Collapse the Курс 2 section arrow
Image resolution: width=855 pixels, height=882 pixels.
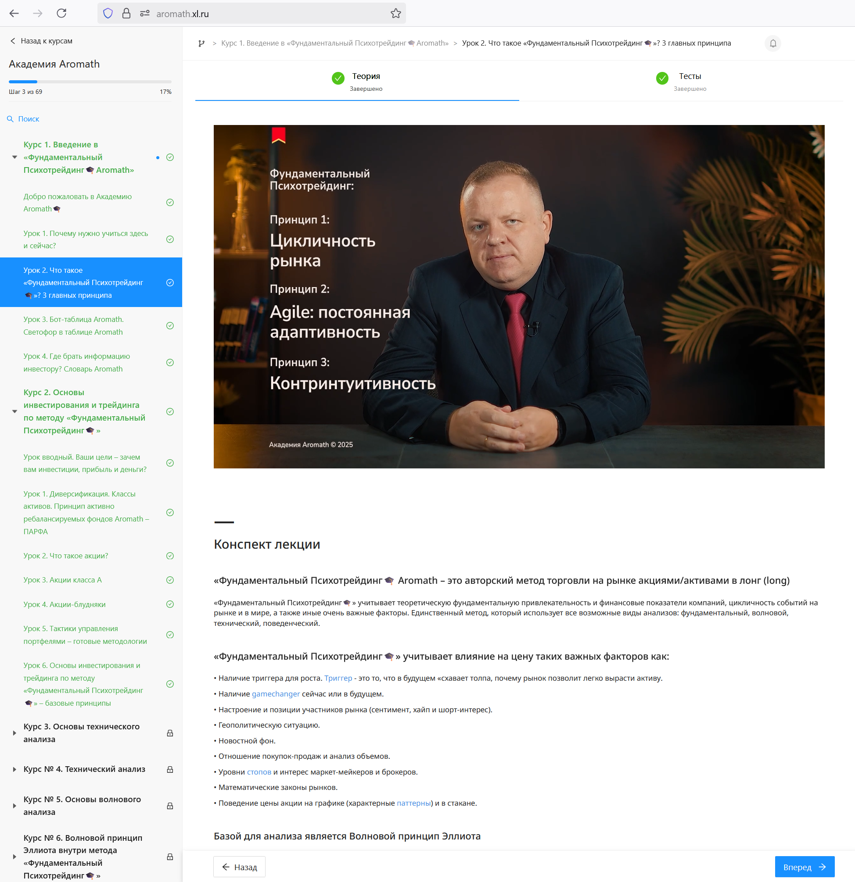click(14, 412)
